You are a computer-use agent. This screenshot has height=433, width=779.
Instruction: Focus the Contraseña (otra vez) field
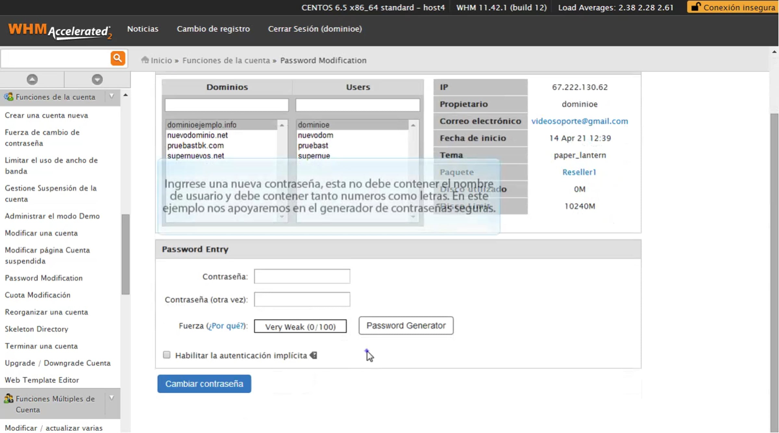pos(302,299)
